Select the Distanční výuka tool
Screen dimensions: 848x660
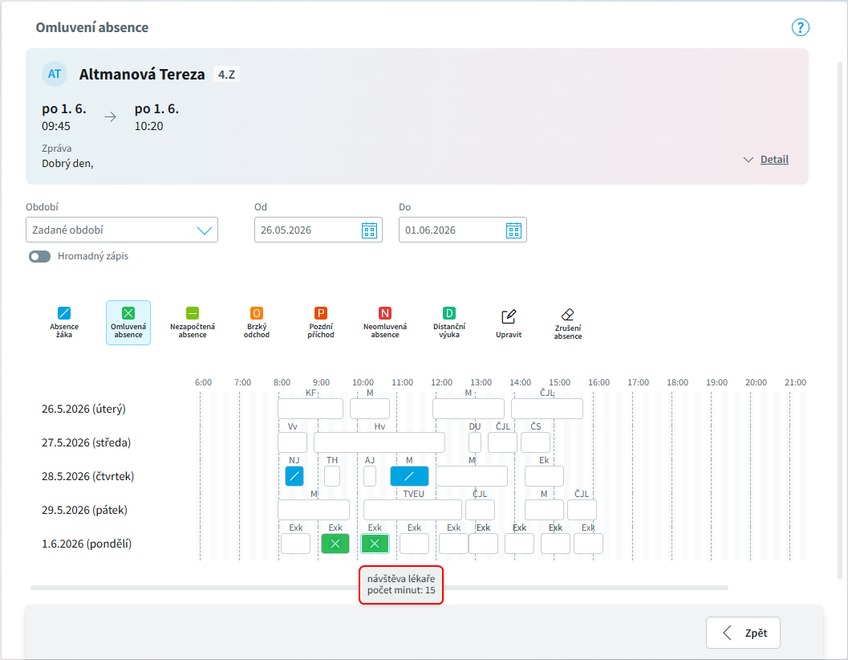point(449,323)
